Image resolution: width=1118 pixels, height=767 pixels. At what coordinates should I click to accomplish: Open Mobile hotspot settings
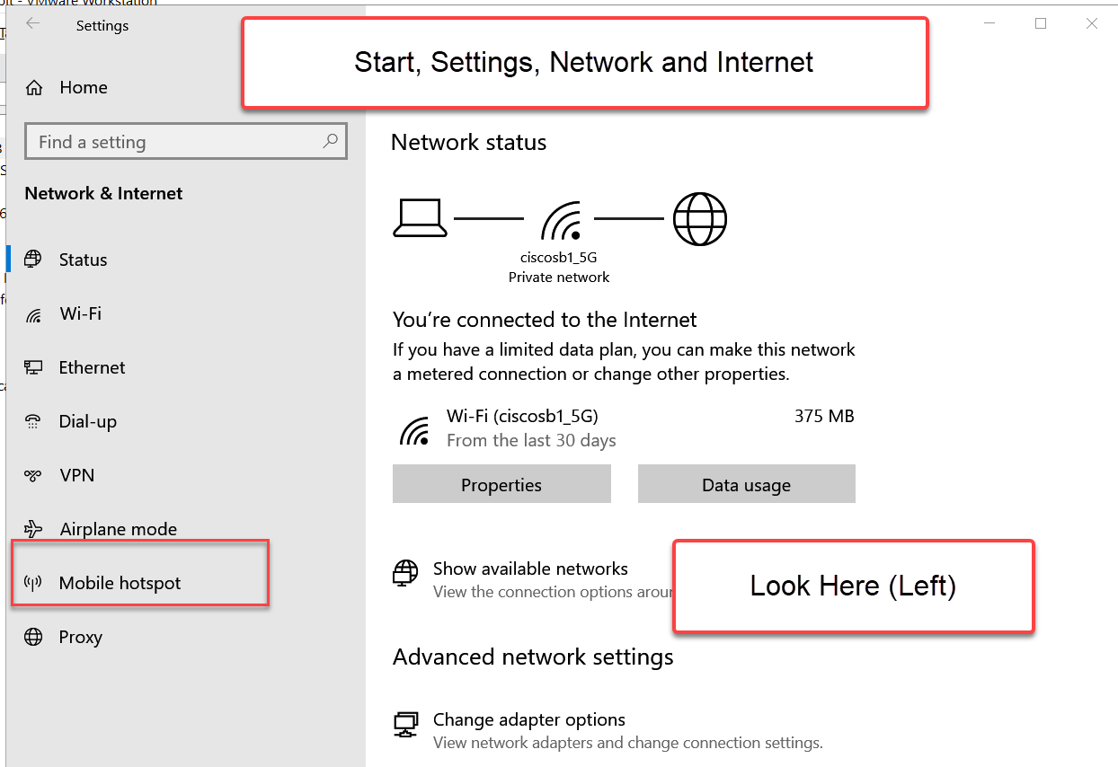[x=118, y=583]
